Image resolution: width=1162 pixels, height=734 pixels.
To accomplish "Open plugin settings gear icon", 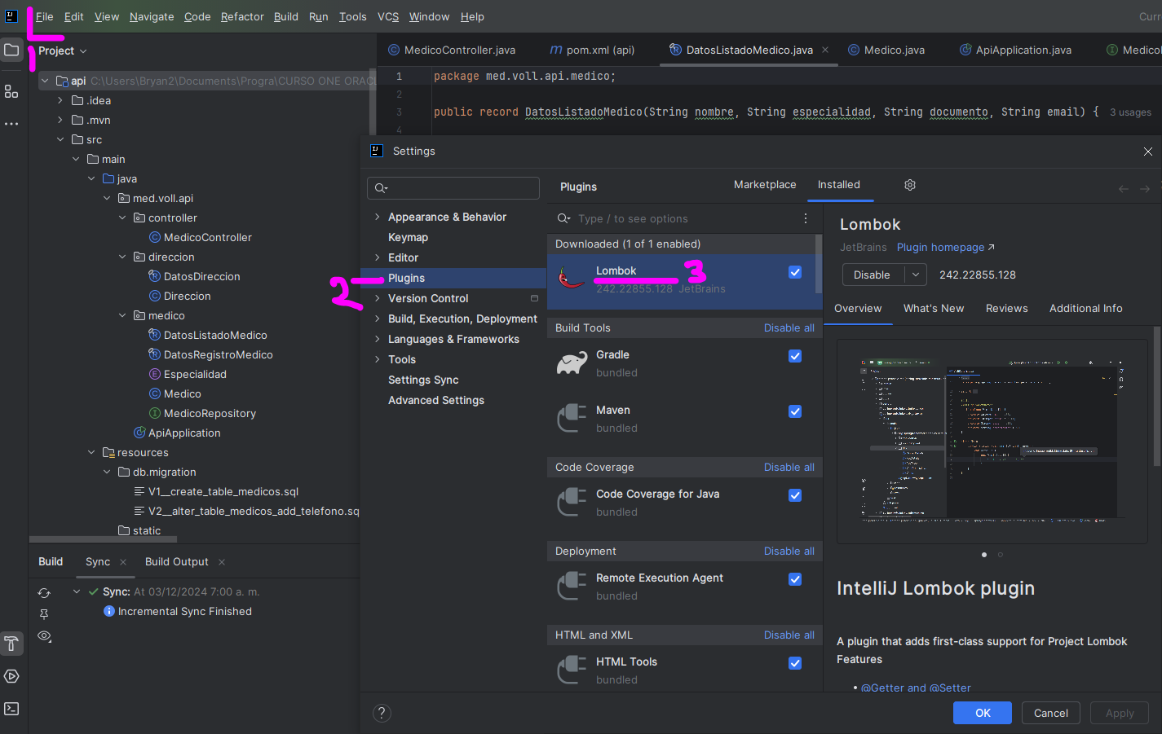I will [910, 185].
